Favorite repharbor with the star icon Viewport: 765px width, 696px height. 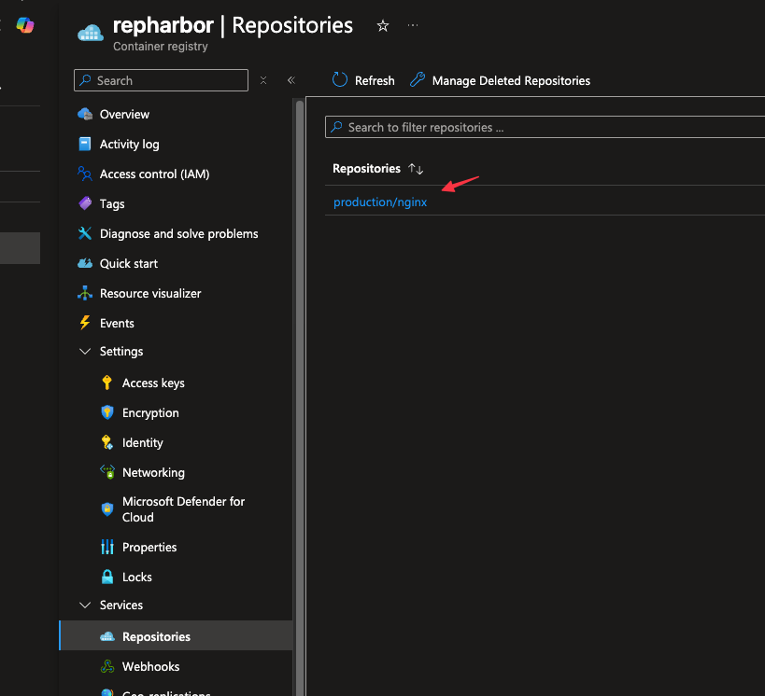(383, 26)
